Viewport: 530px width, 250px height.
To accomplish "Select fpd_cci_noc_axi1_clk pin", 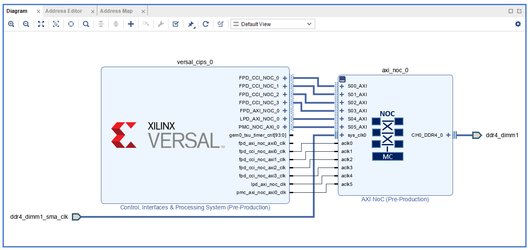I will (262, 159).
